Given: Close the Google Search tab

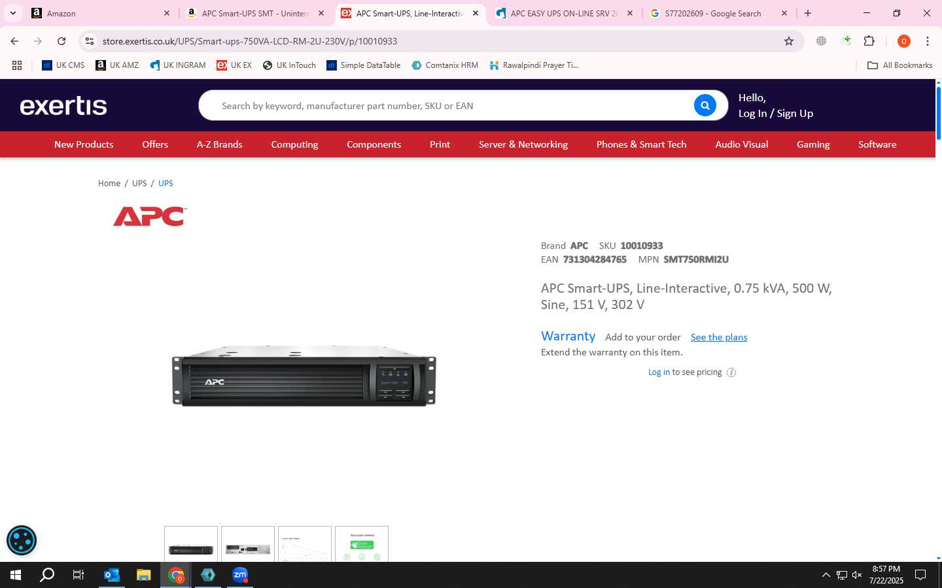Looking at the screenshot, I should coord(784,13).
